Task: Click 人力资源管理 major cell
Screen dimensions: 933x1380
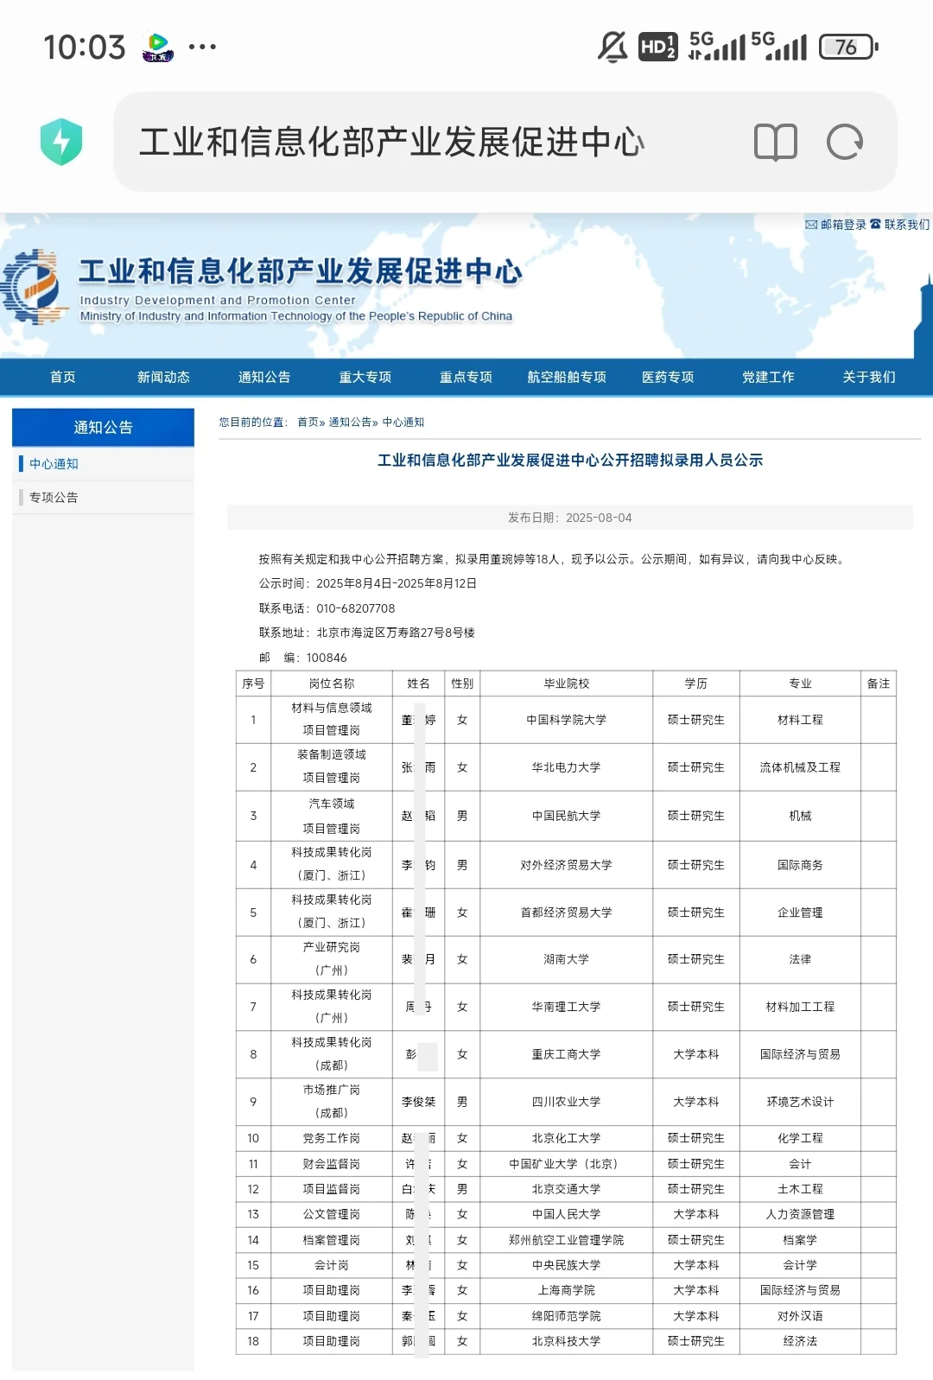Action: pyautogui.click(x=800, y=1214)
